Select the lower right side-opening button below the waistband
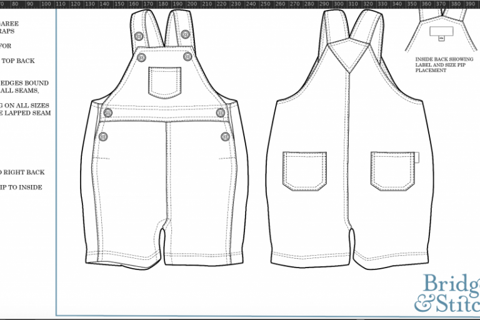The width and height of the screenshot is (480, 320). click(225, 137)
